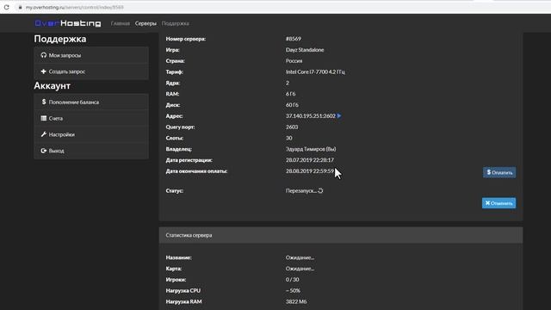Click the Статистика сервера panel header
Viewport: 551px width, 310px height.
pos(341,235)
